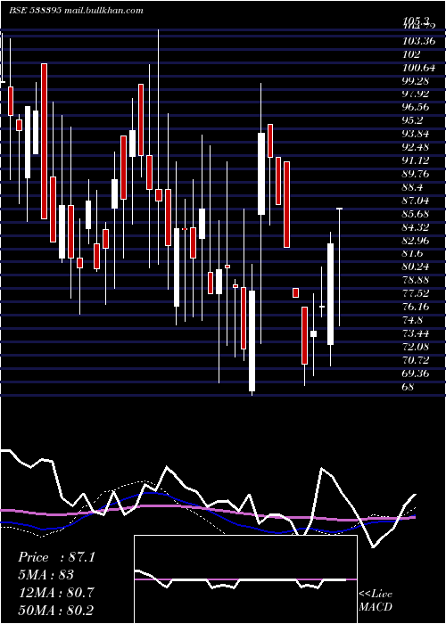Click the 85.68 price axis label
The image size is (446, 624).
[x=416, y=214]
